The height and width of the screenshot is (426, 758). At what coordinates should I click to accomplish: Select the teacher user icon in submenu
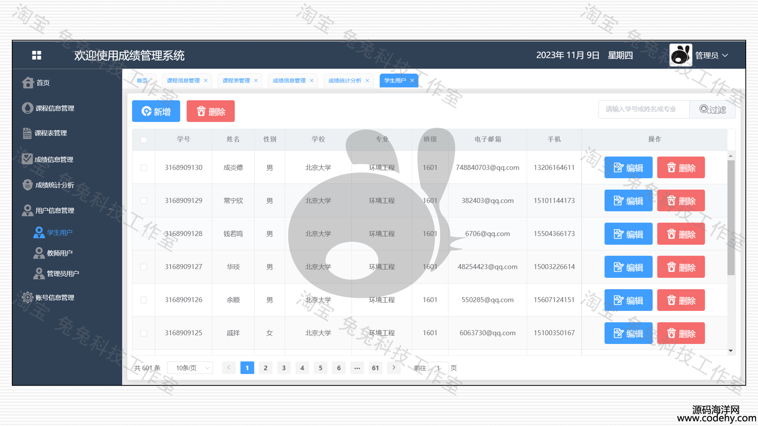pos(39,253)
